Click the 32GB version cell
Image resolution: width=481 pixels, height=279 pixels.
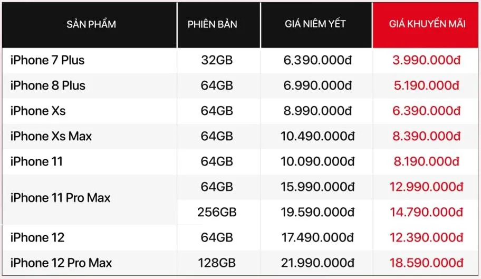click(x=217, y=60)
